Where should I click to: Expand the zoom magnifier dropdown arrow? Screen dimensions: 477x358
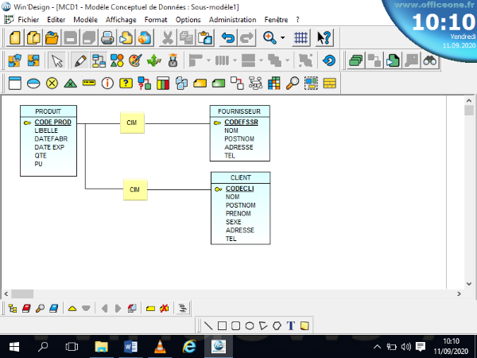click(281, 37)
